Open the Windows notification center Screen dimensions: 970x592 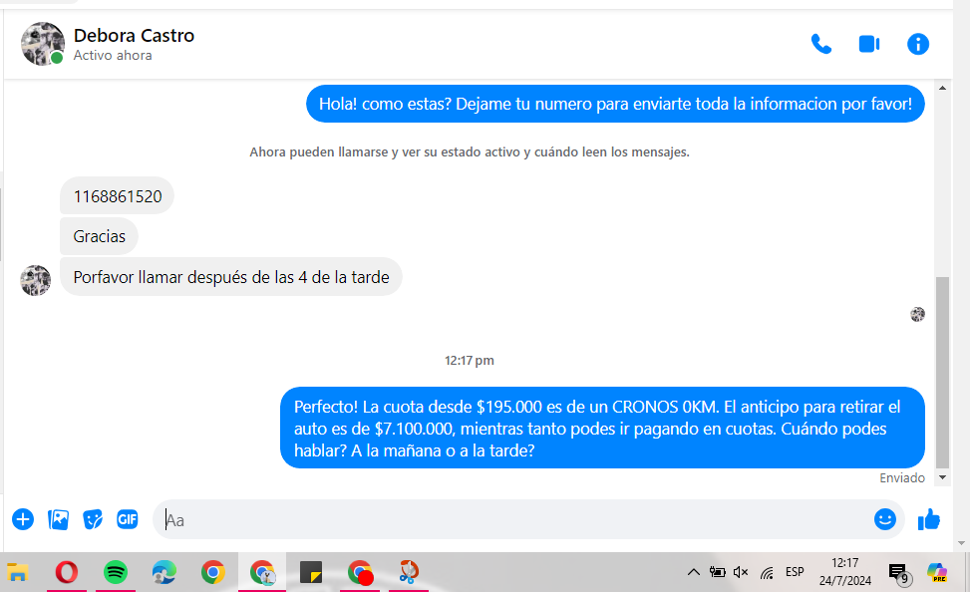(897, 573)
